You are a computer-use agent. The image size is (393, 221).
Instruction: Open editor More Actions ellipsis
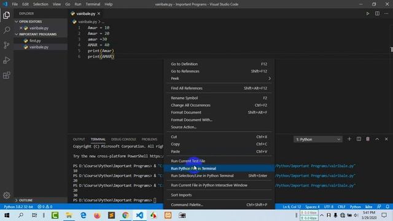coord(386,14)
